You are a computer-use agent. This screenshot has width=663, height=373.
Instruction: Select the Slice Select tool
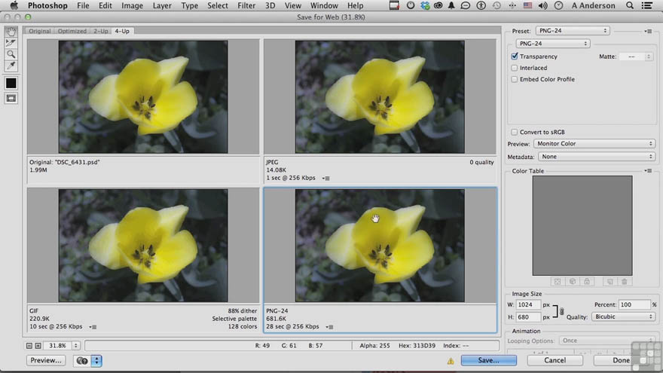[x=11, y=43]
